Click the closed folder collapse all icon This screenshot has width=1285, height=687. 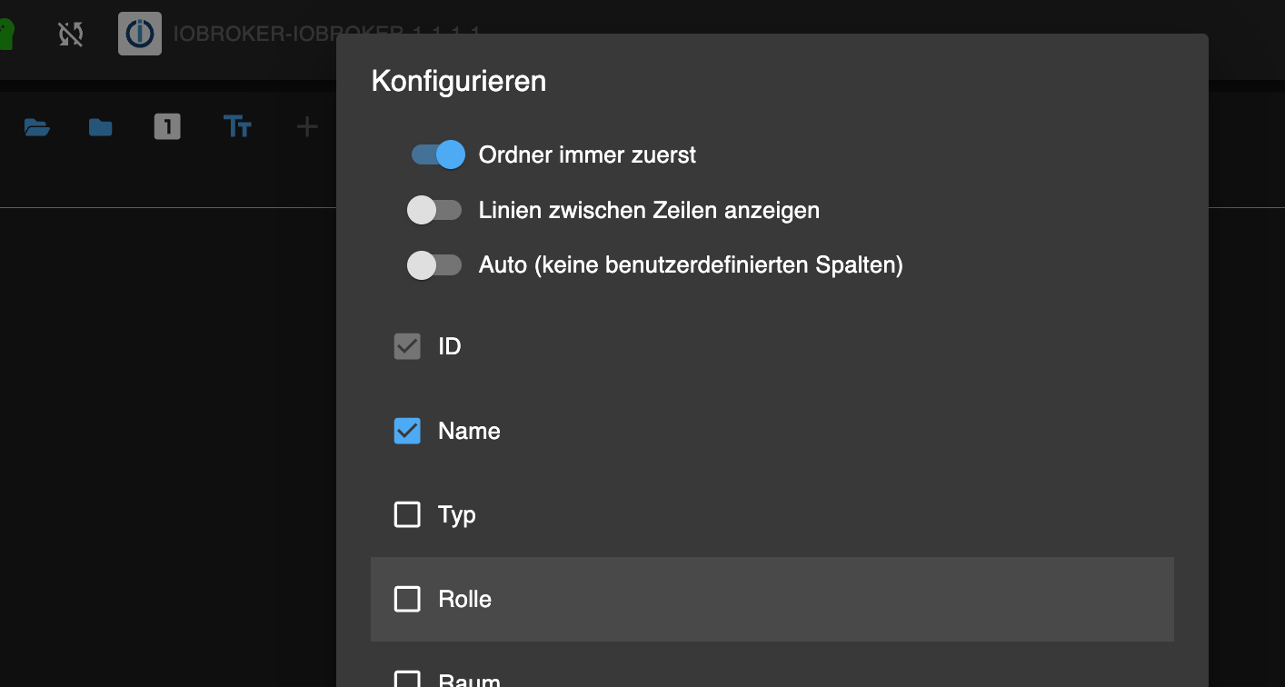point(101,127)
